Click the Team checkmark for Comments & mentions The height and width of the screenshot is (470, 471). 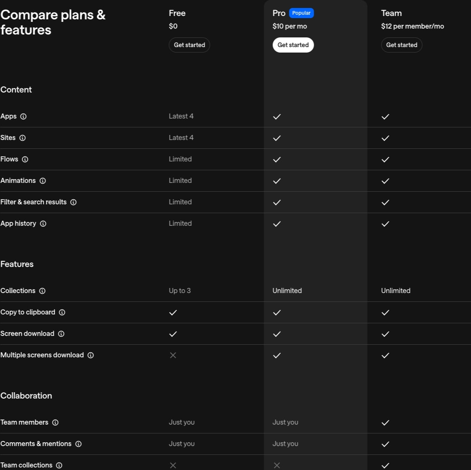point(385,444)
